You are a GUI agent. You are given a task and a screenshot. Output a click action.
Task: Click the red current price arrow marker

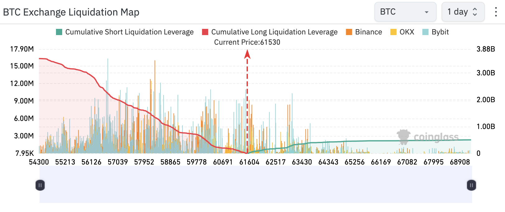247,54
